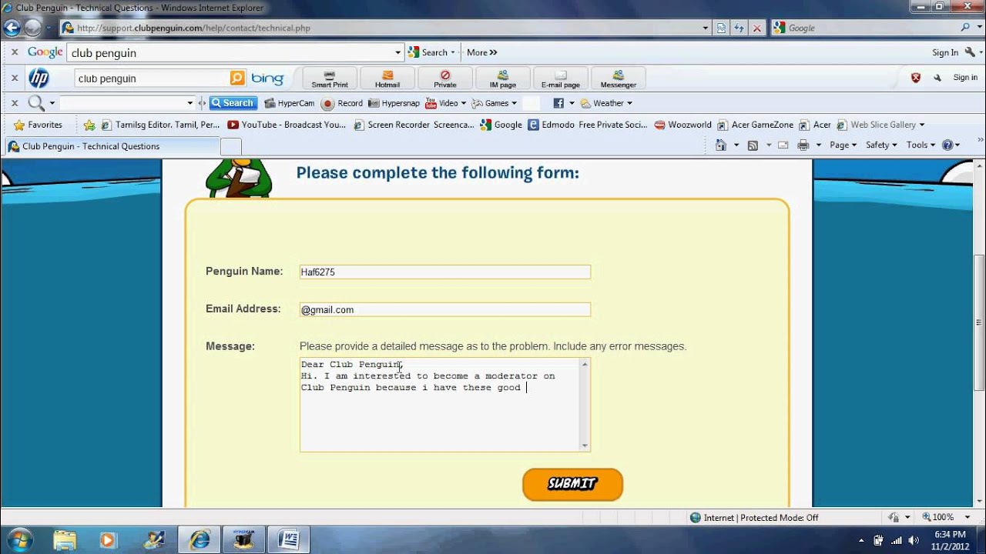The height and width of the screenshot is (554, 986).
Task: Click HyperCam toolbar item
Action: [290, 103]
